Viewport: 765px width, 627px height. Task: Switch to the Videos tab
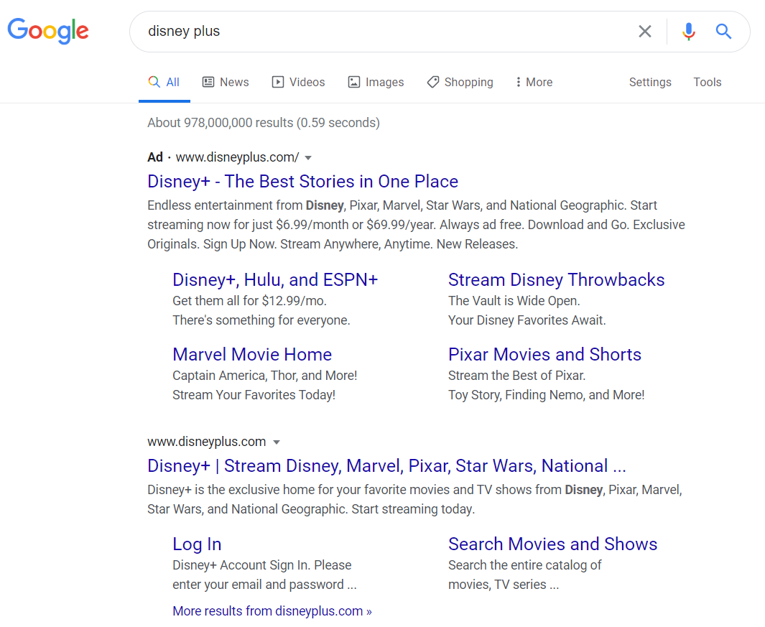pyautogui.click(x=298, y=82)
